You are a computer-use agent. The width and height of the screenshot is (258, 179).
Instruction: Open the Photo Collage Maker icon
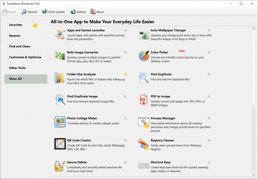[60, 122]
